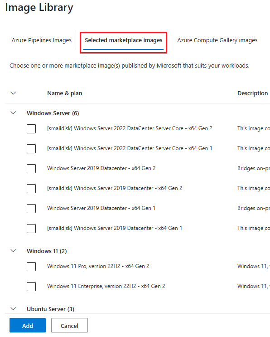This screenshot has width=270, height=337.
Task: Select the Selected marketplace images tab
Action: 123,40
